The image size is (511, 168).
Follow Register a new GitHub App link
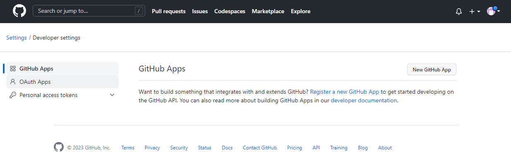345,92
